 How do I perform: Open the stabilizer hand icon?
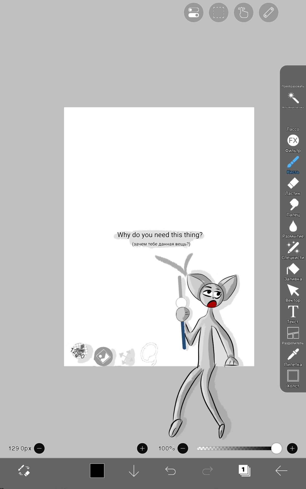pyautogui.click(x=244, y=12)
